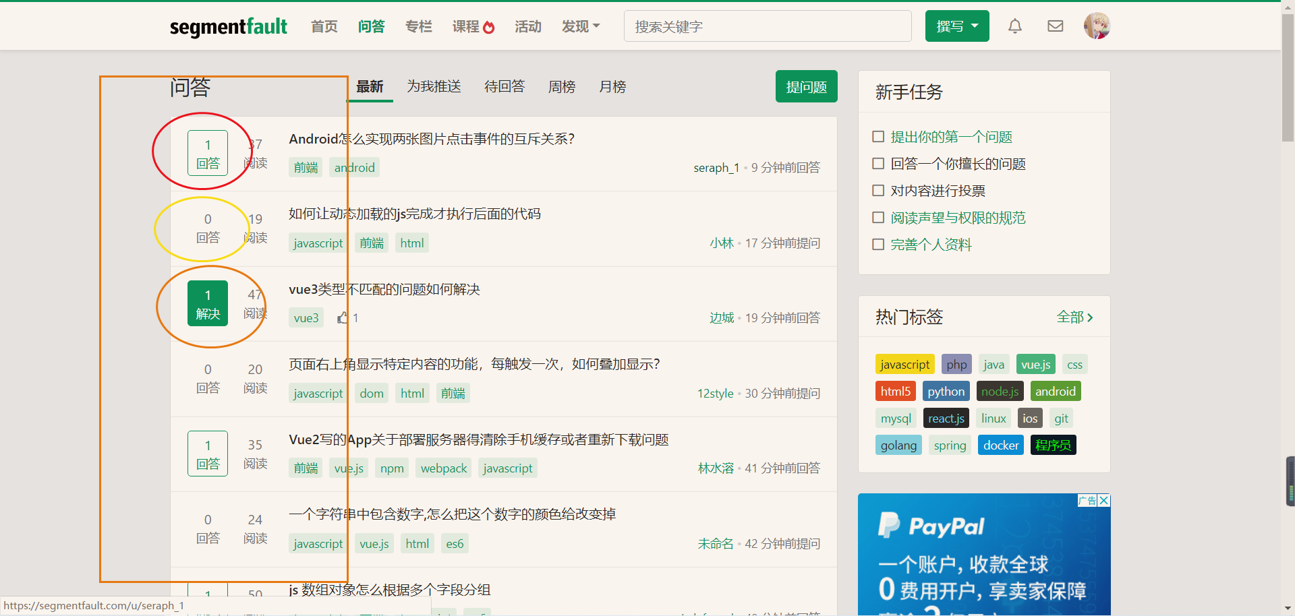Click the react.js hot tag
Viewport: 1295px width, 616px height.
(x=946, y=418)
